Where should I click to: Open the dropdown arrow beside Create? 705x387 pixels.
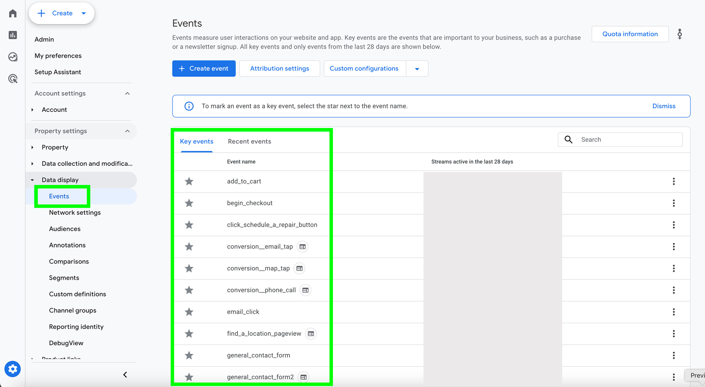point(83,13)
